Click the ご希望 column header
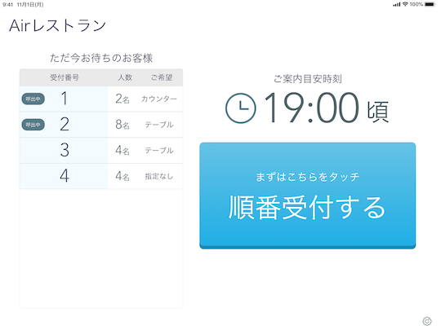The height and width of the screenshot is (330, 441). [x=162, y=77]
